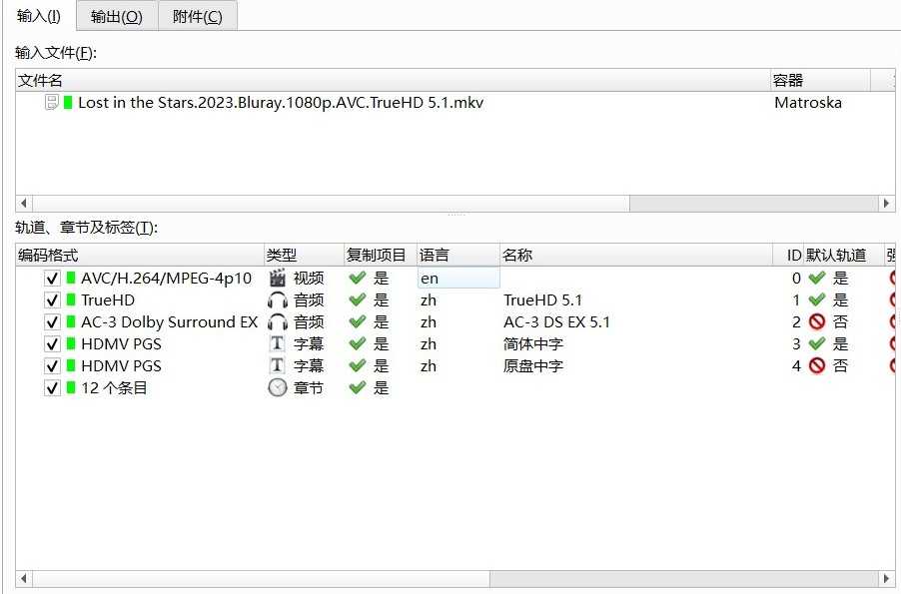Sort tracks by 默认轨道 column header
901x594 pixels.
pyautogui.click(x=843, y=255)
